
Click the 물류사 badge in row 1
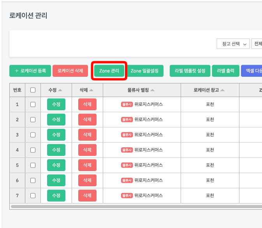127,104
